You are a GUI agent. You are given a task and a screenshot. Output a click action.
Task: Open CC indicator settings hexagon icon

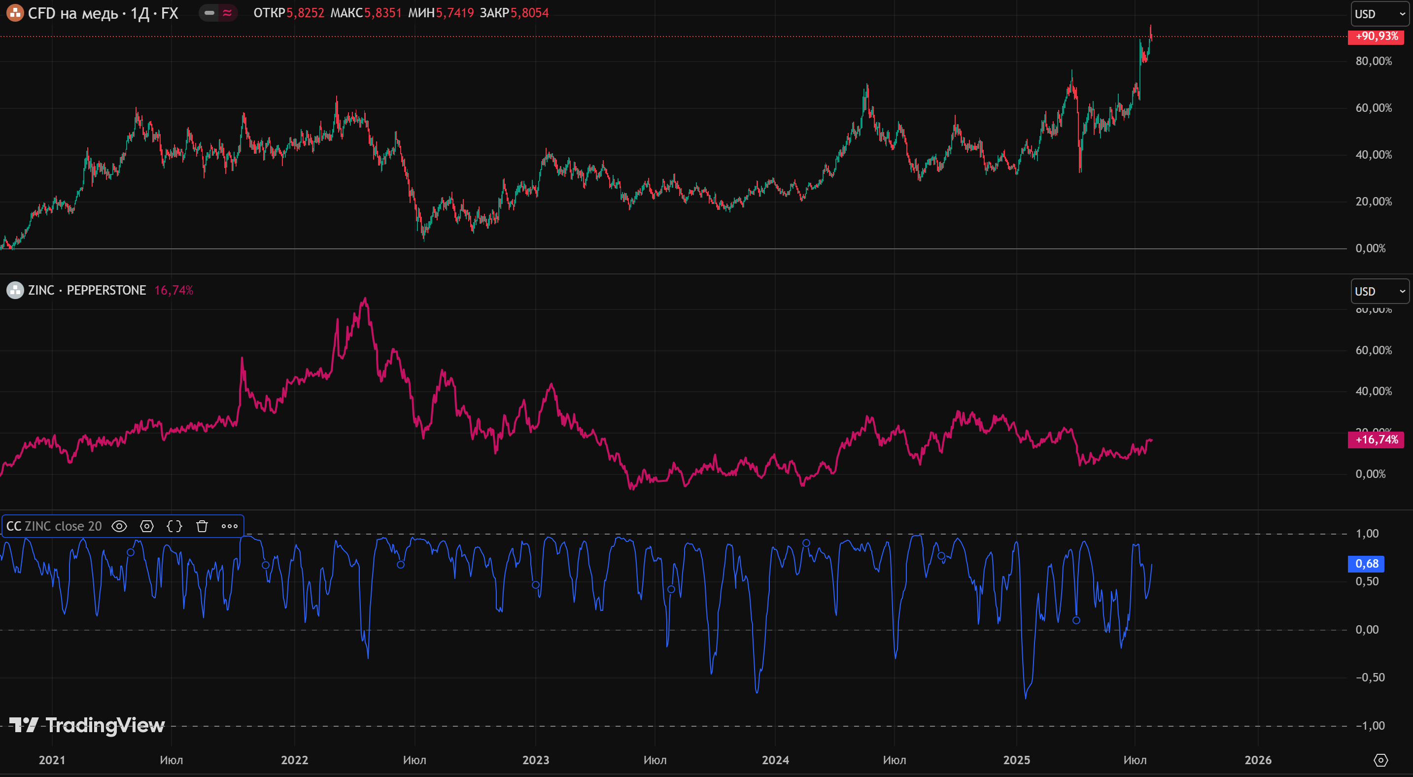tap(146, 526)
